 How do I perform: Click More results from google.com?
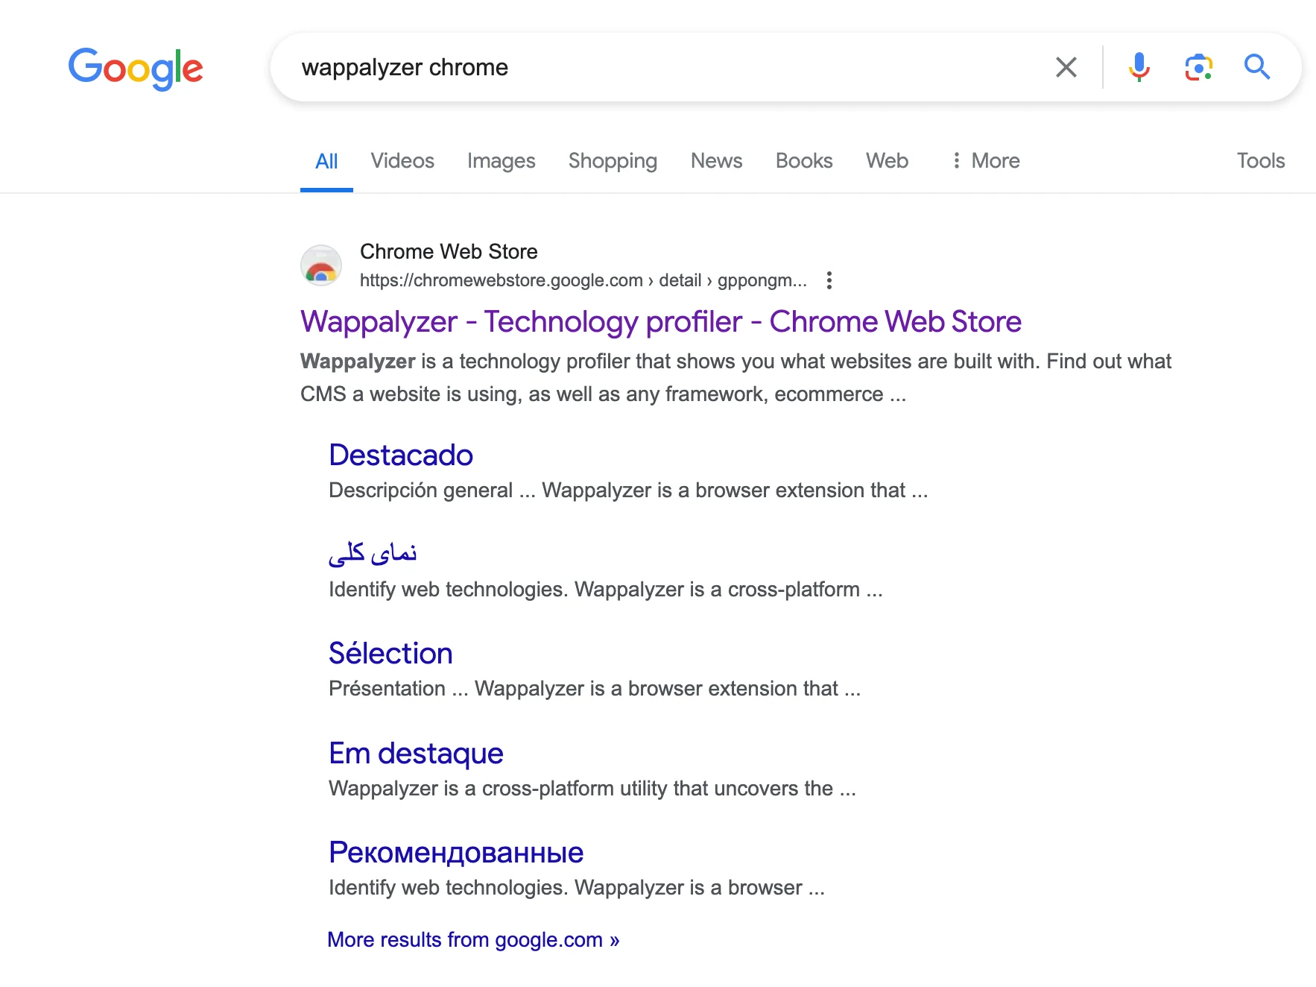473,940
